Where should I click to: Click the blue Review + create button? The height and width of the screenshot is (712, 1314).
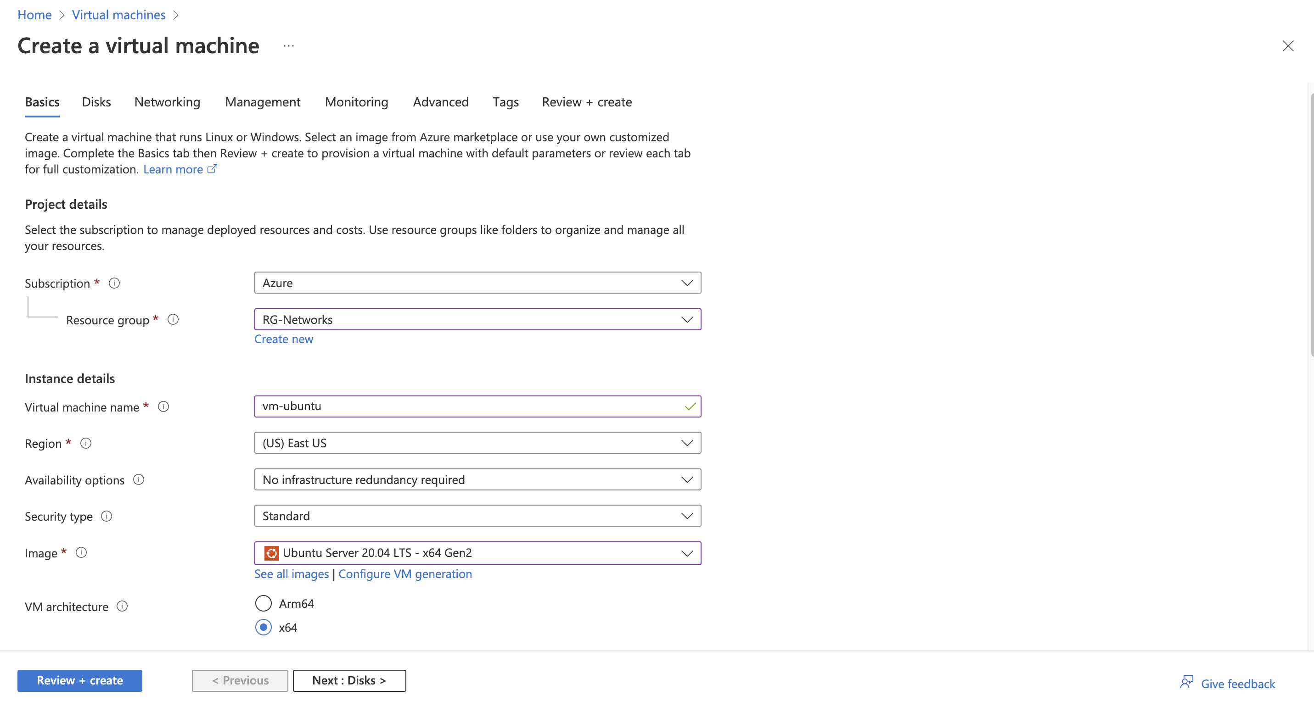79,680
